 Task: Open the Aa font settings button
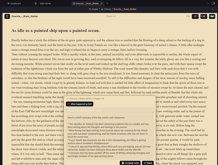click(x=212, y=16)
